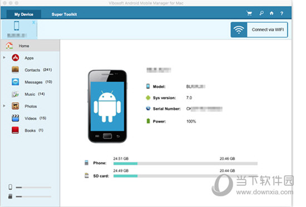Screen dimensions: 306x207
Task: Expand the Apps category arrow
Action: coord(4,58)
